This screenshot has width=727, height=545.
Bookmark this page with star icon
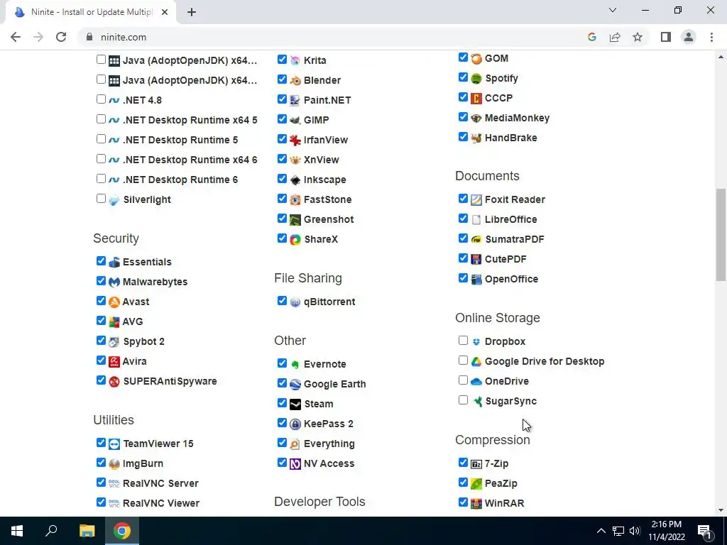638,37
